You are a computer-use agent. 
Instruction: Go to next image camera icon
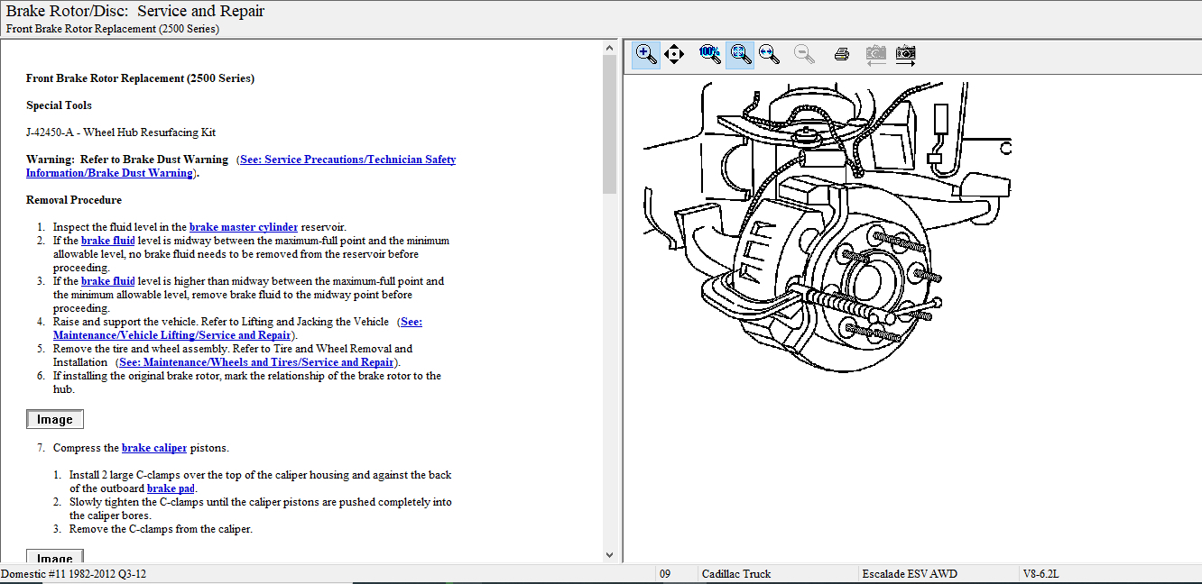point(906,54)
